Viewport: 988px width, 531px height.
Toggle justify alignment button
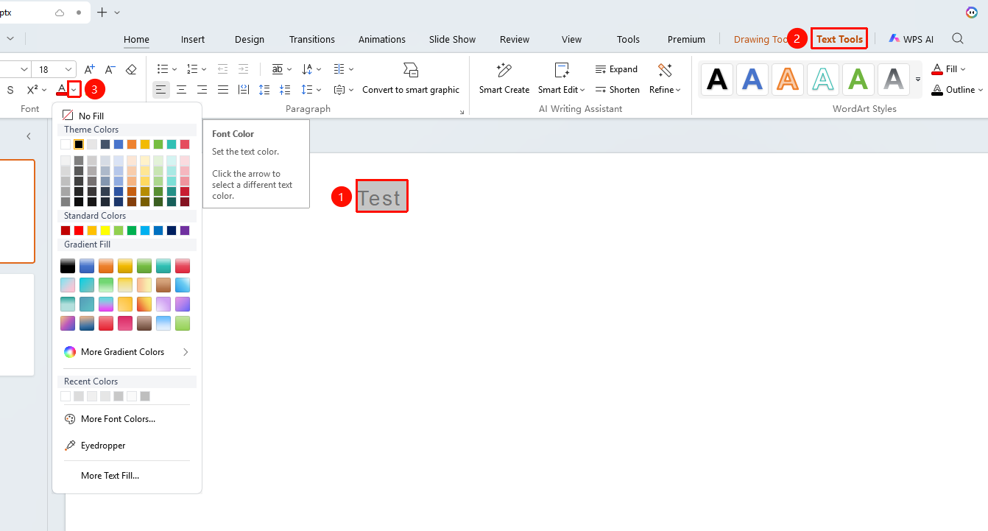click(222, 90)
